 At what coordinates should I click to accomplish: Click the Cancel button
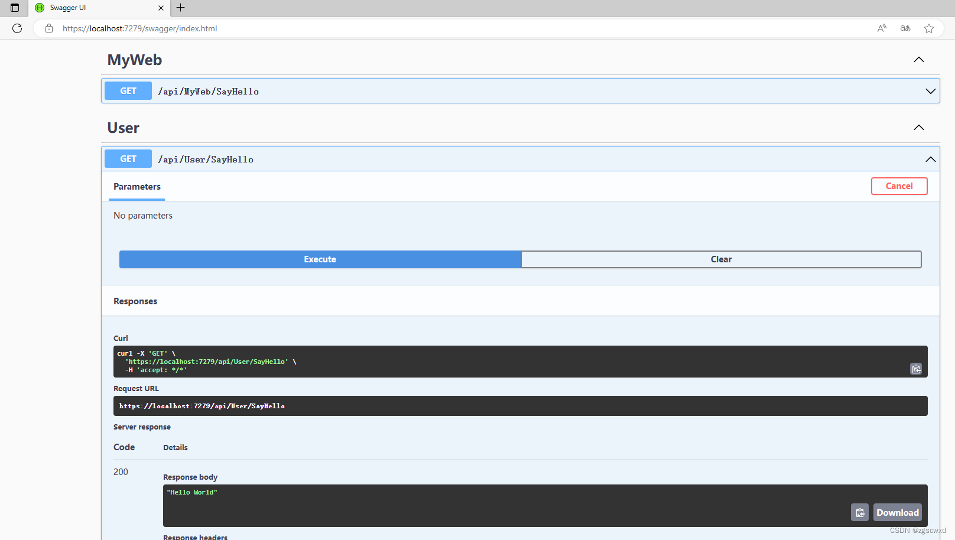[899, 186]
